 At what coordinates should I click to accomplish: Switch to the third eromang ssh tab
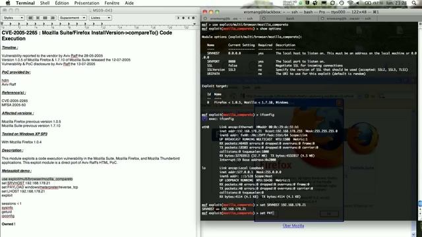(349, 18)
